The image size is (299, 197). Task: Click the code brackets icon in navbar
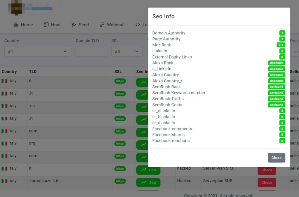coord(138,25)
